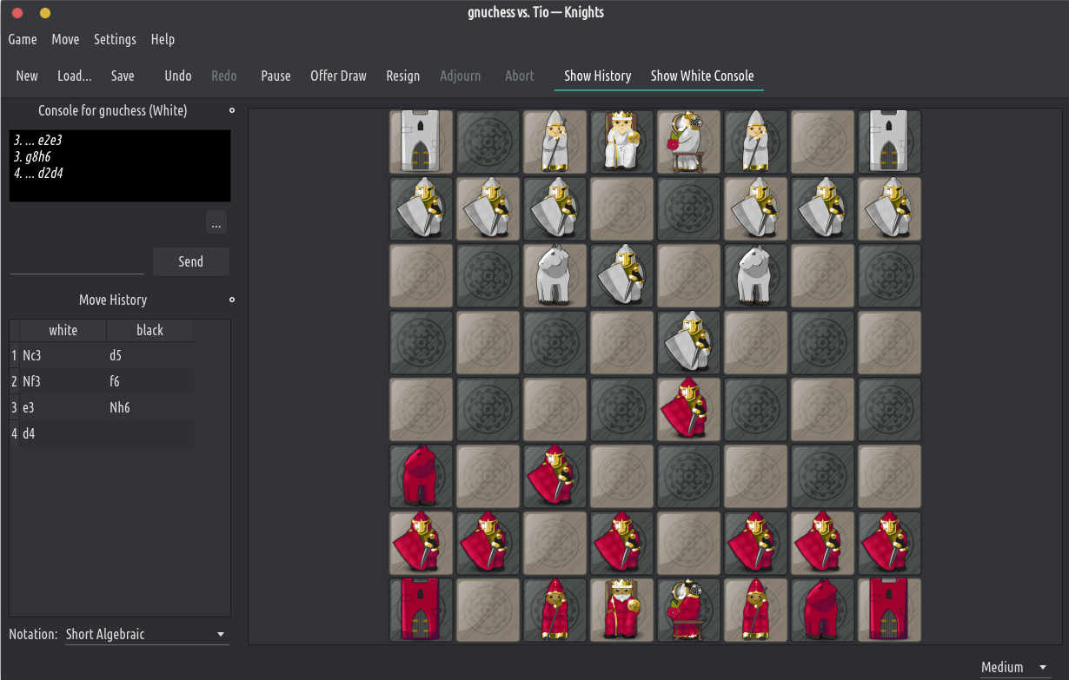Click the white king piece
This screenshot has height=680, width=1069.
pos(621,142)
